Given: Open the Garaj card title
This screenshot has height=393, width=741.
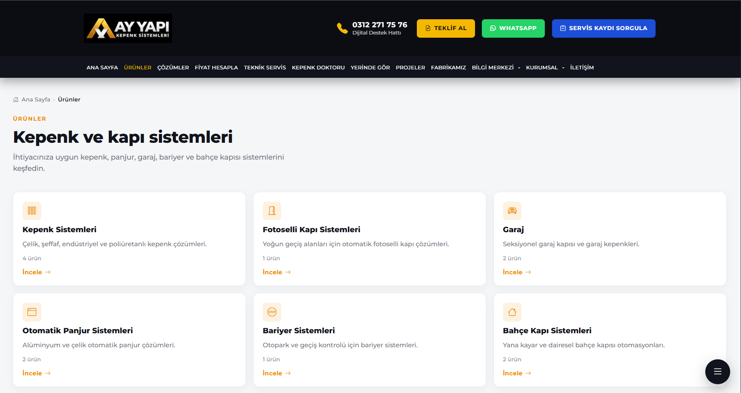Looking at the screenshot, I should [x=513, y=229].
